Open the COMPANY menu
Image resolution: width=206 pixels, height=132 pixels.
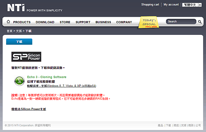coord(124,22)
